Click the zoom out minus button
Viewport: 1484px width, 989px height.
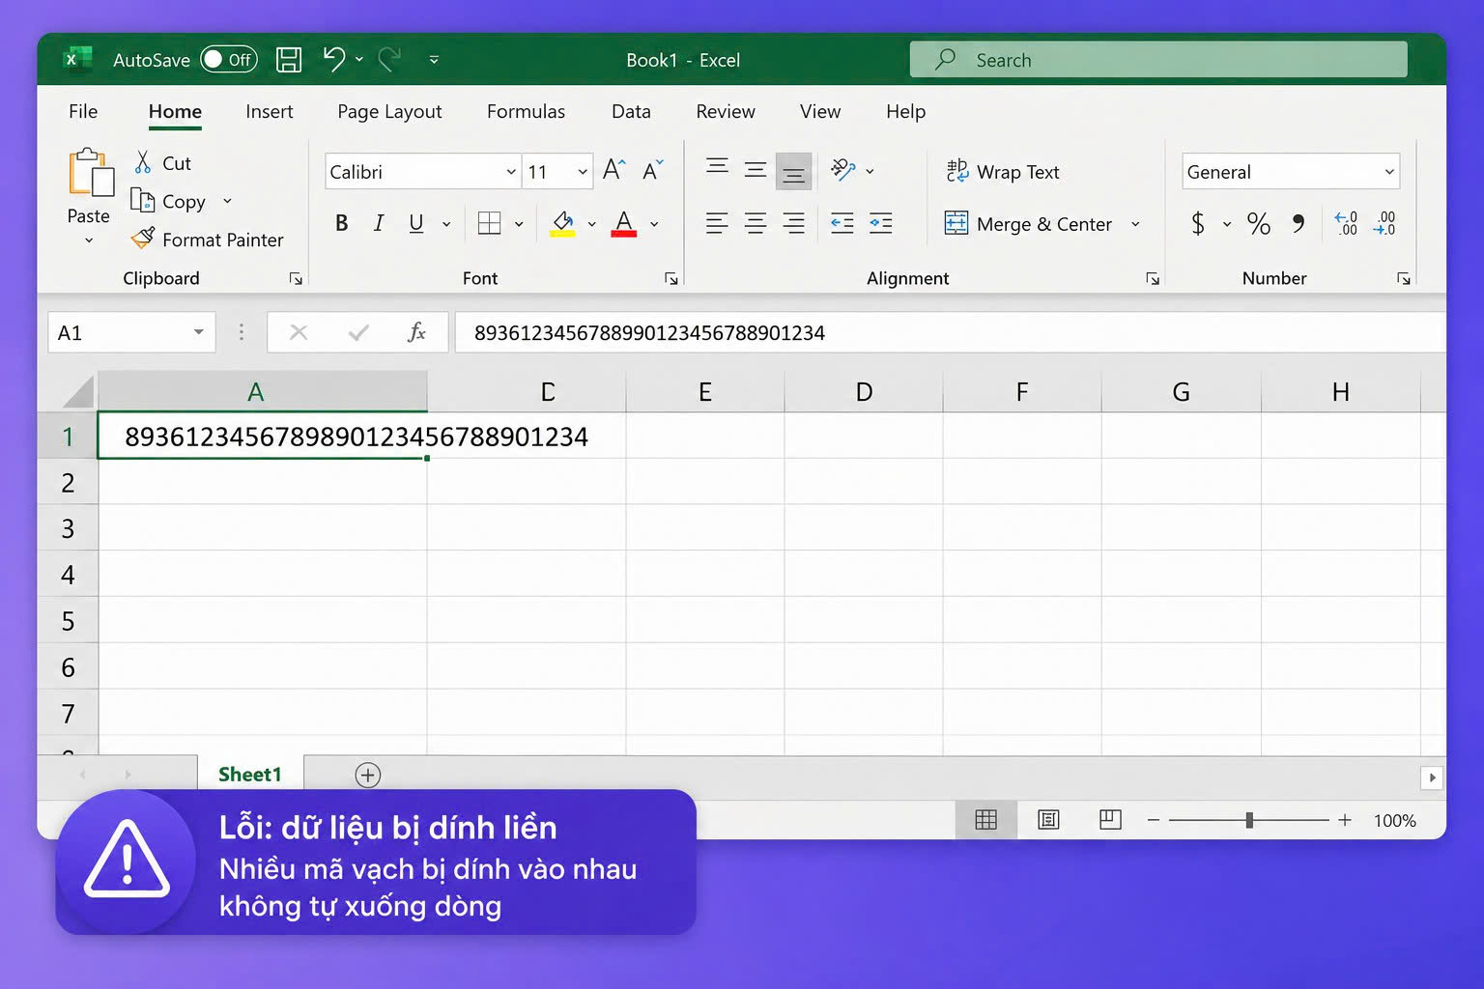point(1154,820)
